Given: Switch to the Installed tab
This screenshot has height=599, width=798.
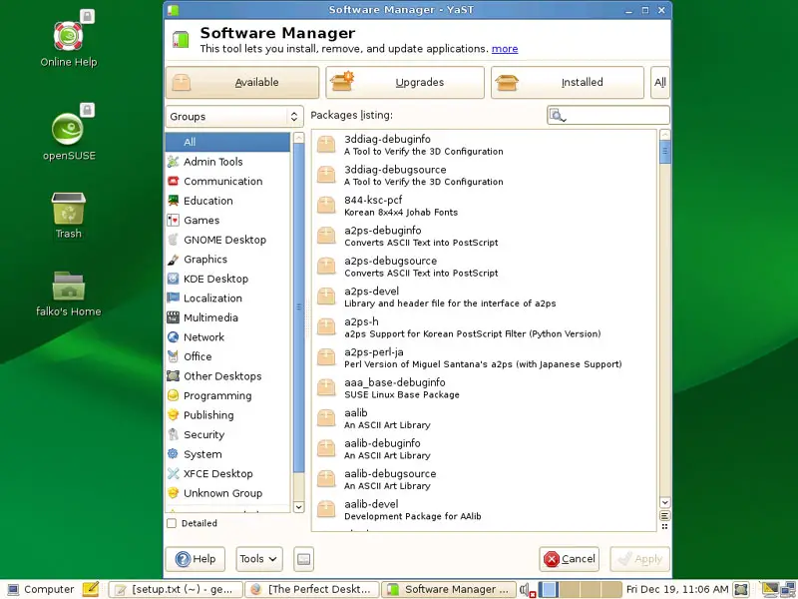Looking at the screenshot, I should coord(568,83).
